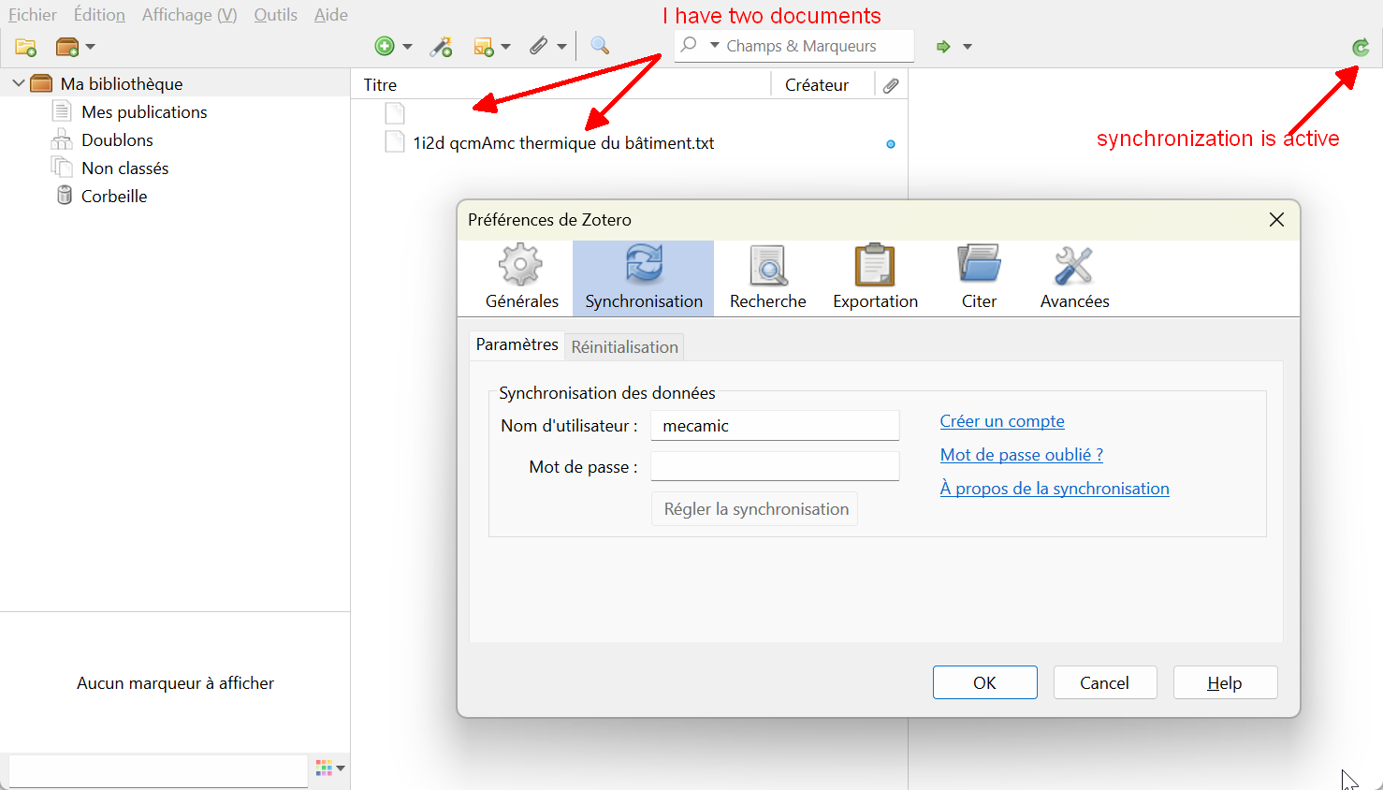Viewport: 1383px width, 790px height.
Task: Switch to the Paramètres tab
Action: click(x=517, y=344)
